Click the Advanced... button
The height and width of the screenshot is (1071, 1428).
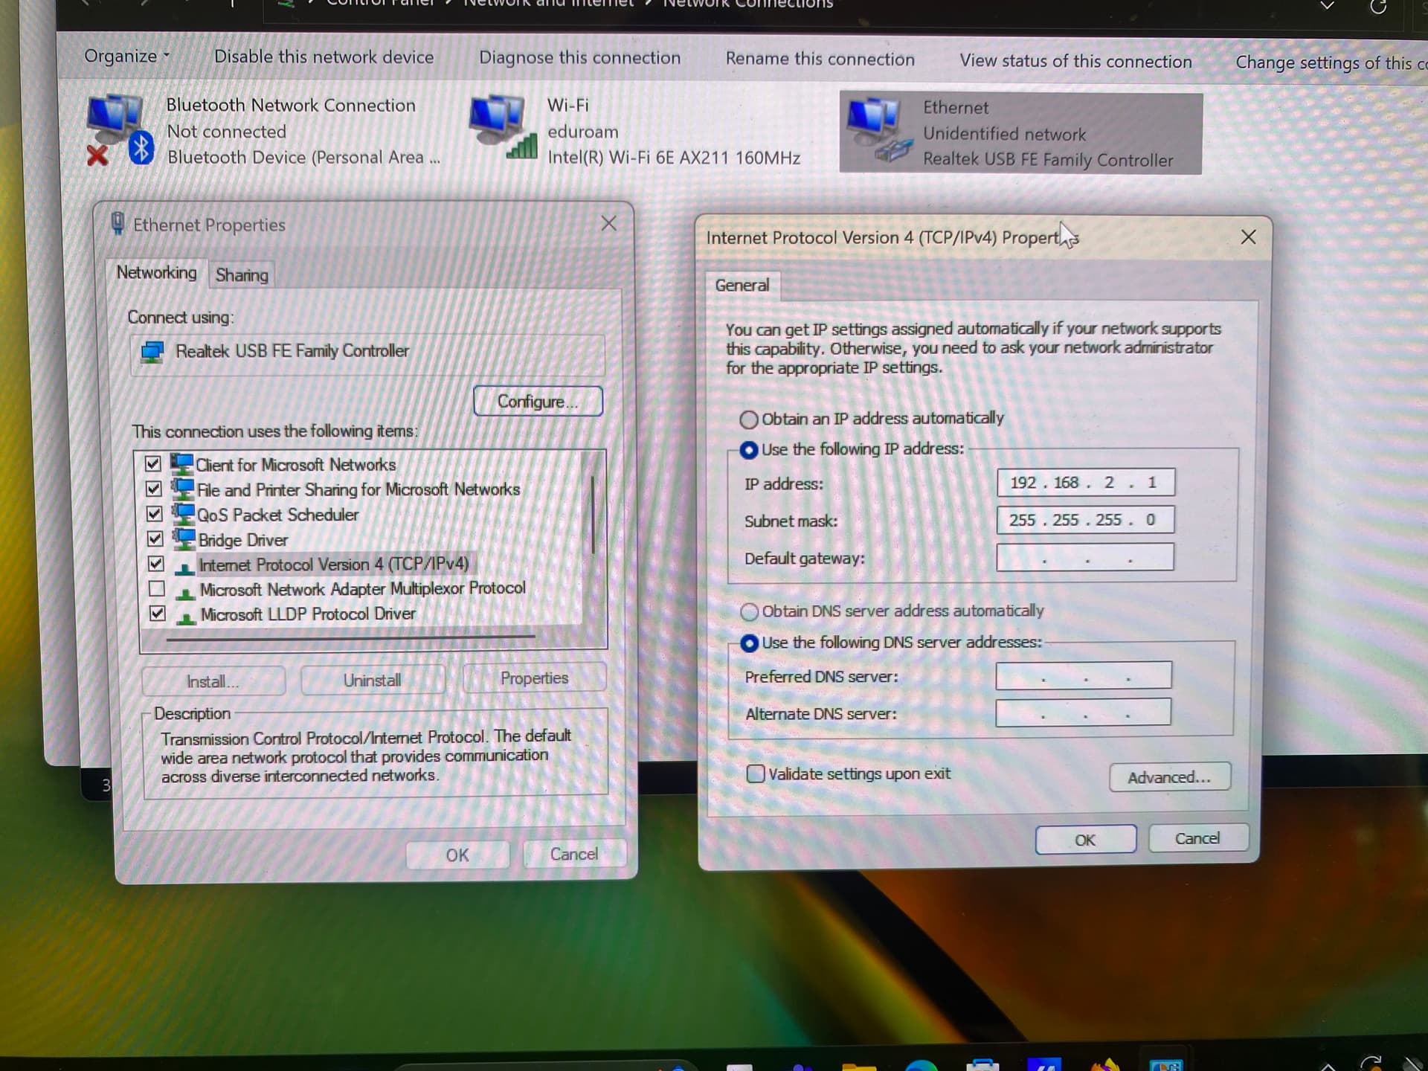tap(1168, 777)
